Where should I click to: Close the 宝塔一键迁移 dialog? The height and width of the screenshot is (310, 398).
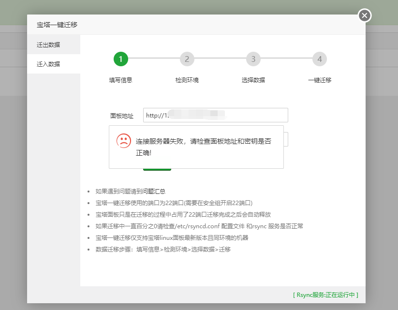coord(365,15)
